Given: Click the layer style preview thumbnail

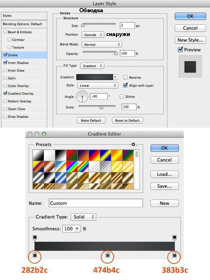Looking at the screenshot, I should coord(190,67).
